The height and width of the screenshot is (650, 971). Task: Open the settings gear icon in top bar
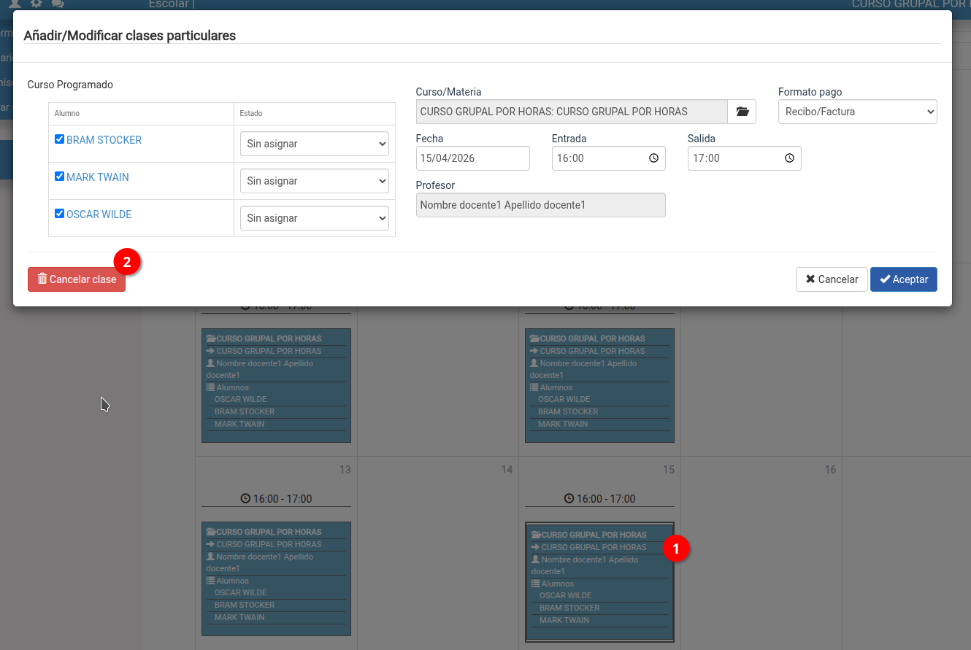coord(36,4)
